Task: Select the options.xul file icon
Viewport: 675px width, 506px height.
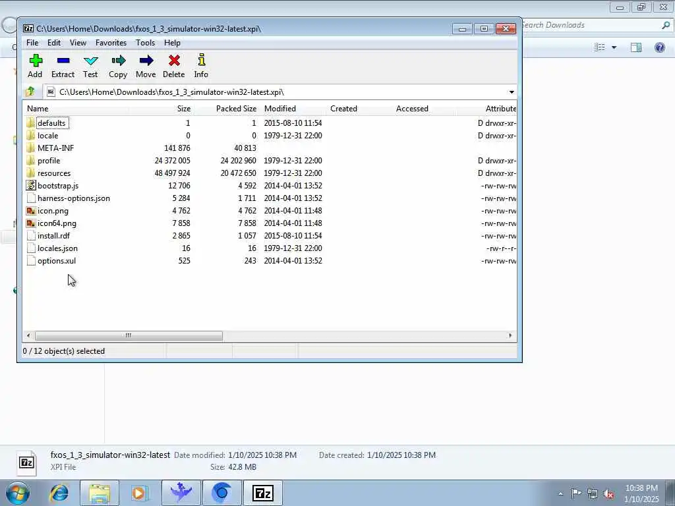Action: (x=30, y=261)
